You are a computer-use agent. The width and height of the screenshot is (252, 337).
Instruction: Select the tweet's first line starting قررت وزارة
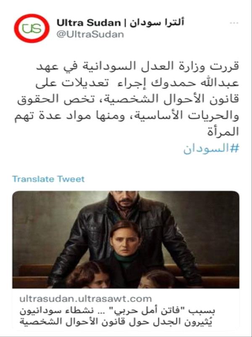tap(137, 66)
